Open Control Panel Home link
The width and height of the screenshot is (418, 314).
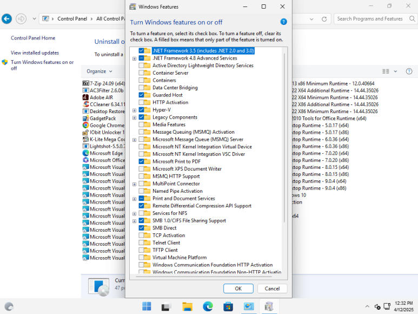pos(33,38)
